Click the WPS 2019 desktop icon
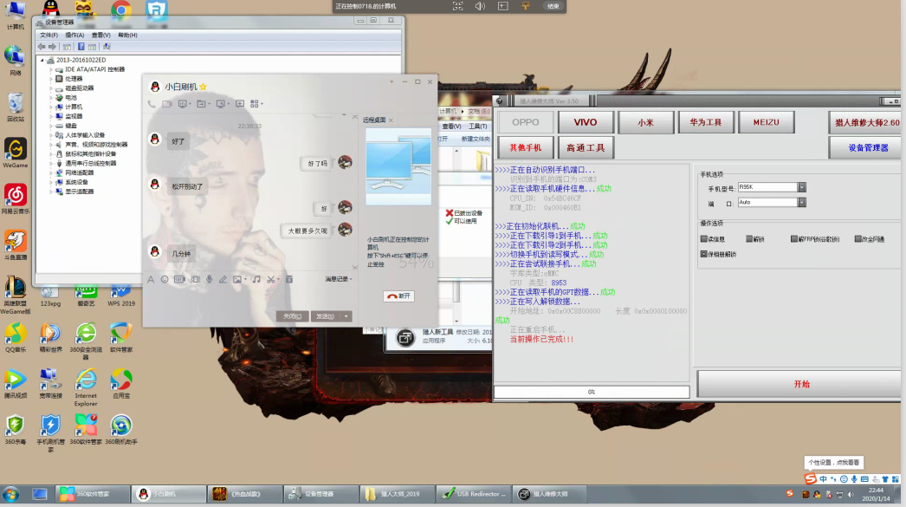The height and width of the screenshot is (507, 906). tap(120, 295)
